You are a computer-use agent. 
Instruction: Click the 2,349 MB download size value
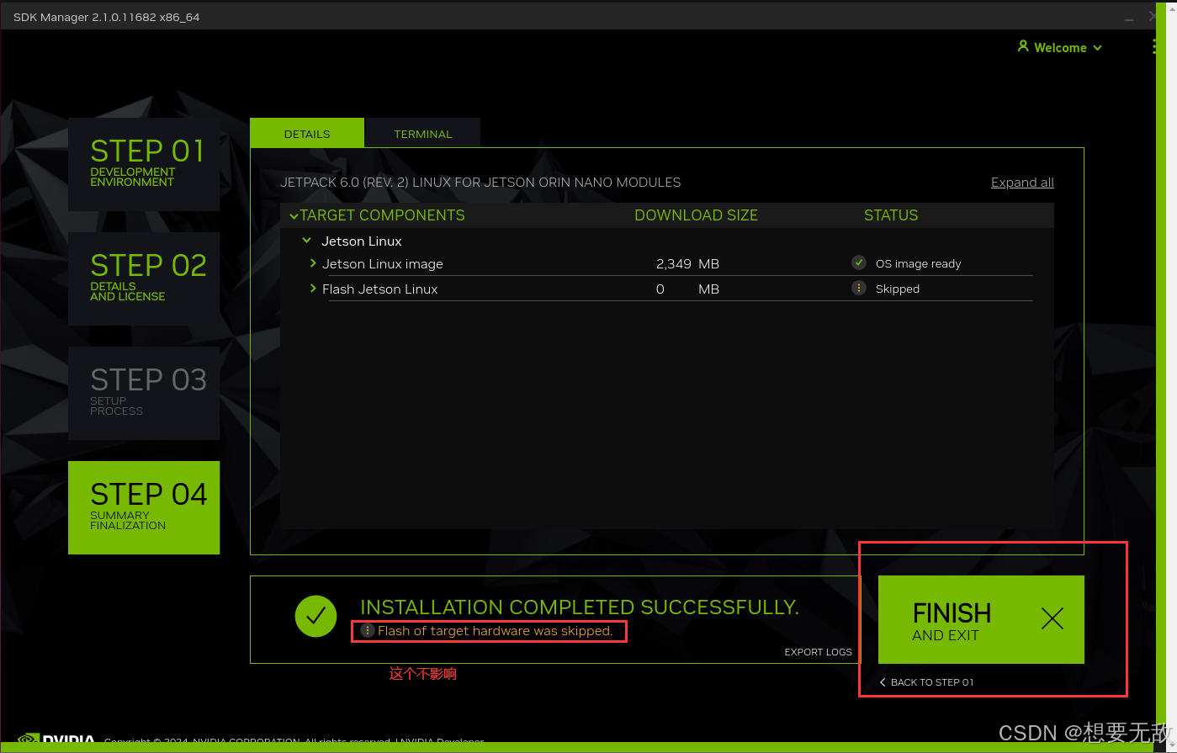coord(687,264)
